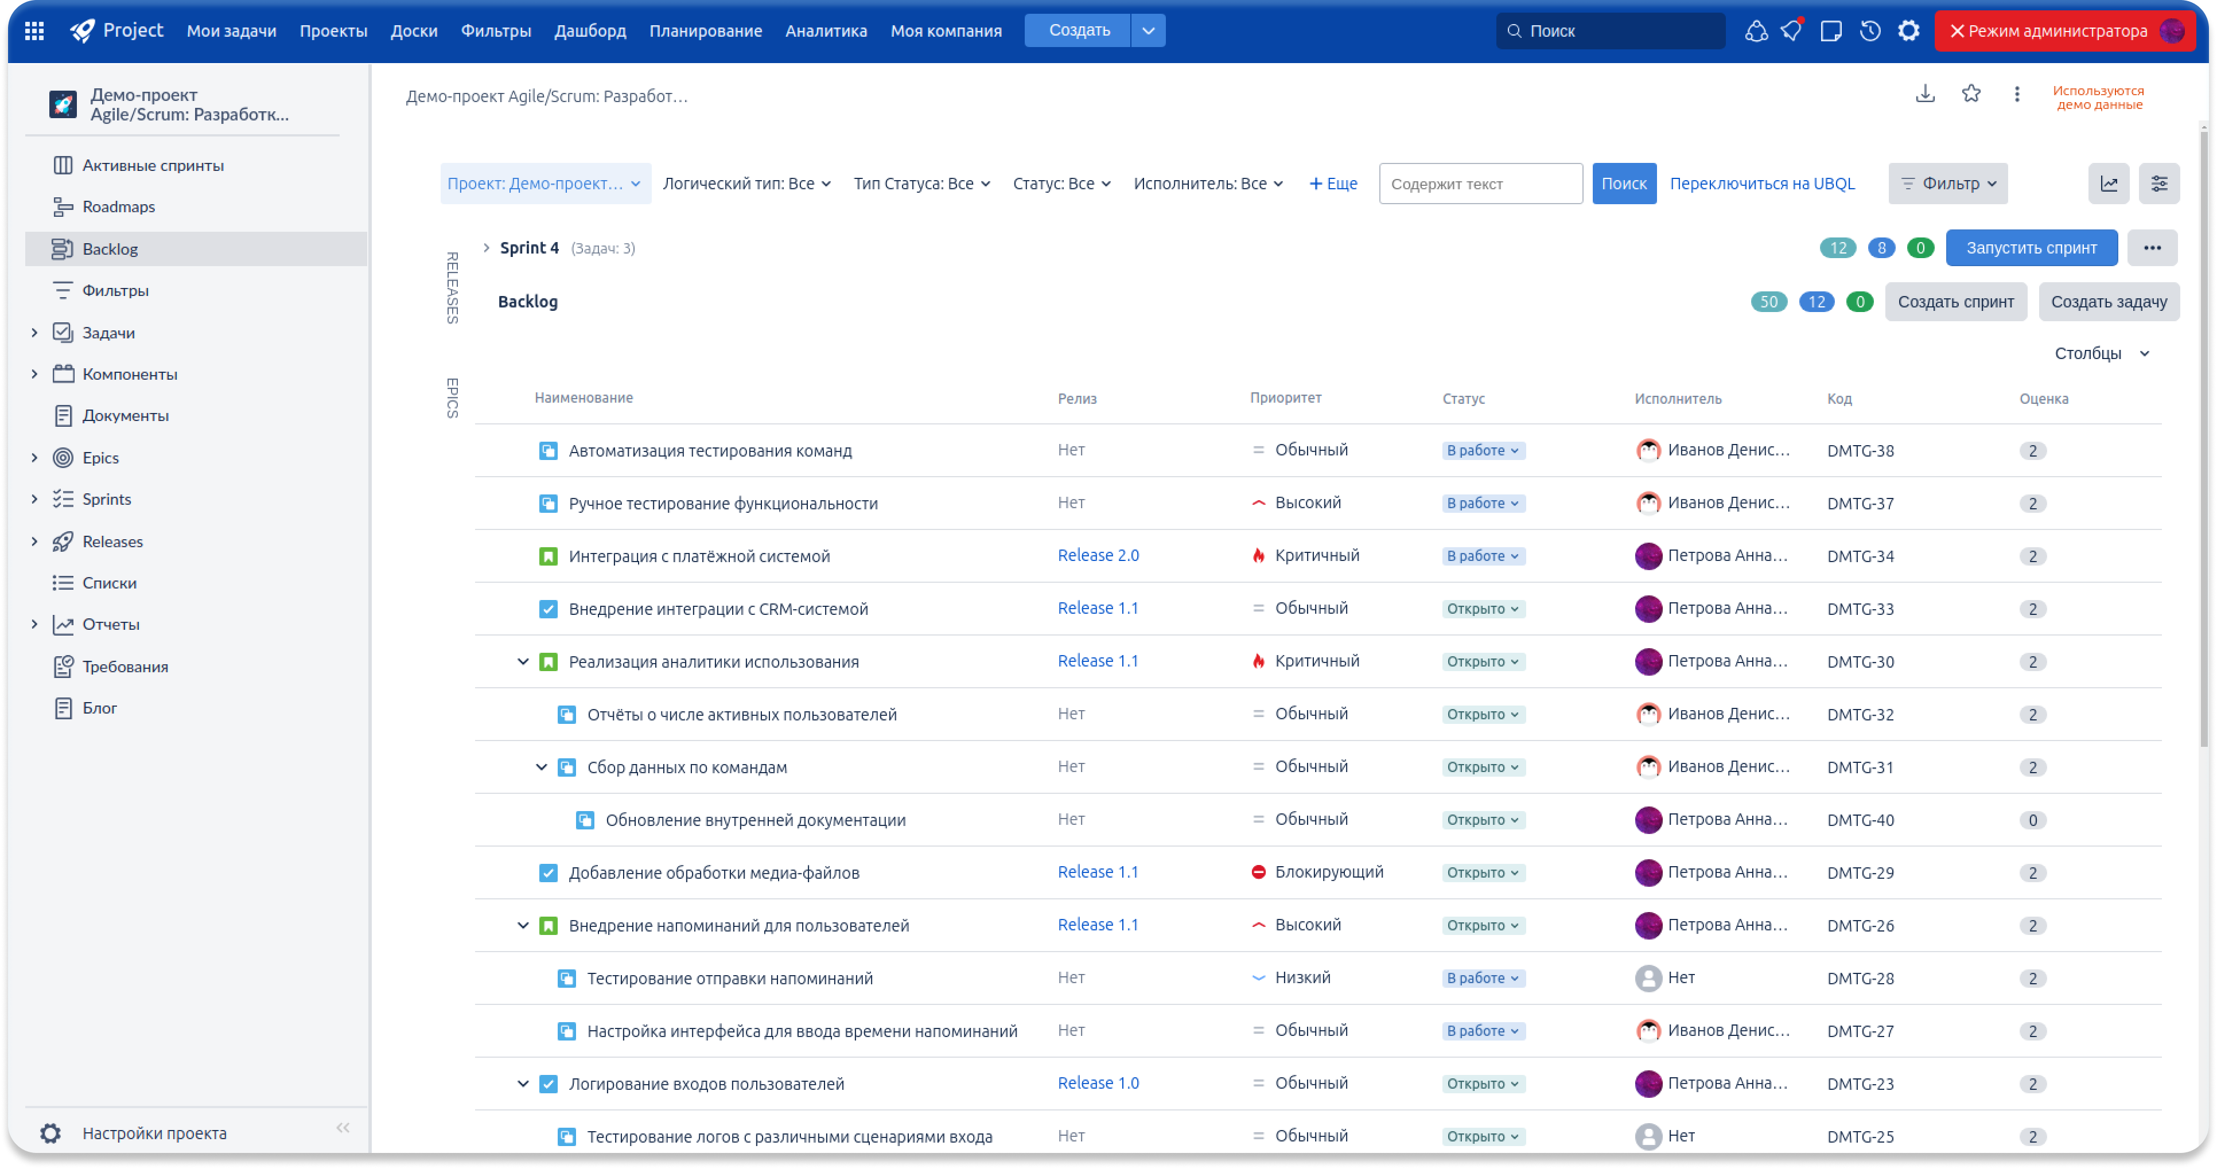
Task: Open the history clock icon
Action: pyautogui.click(x=1869, y=31)
